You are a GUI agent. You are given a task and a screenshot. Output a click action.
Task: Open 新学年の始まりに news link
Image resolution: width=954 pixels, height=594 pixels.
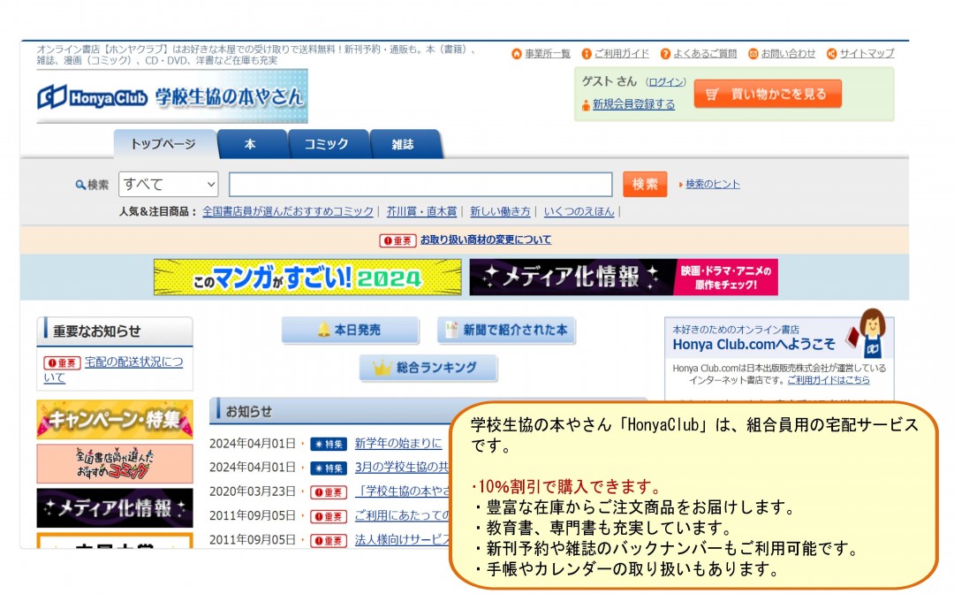398,443
